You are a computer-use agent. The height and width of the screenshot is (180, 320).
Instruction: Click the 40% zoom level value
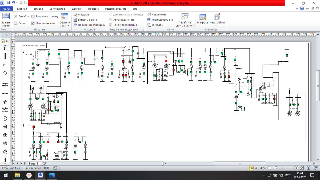(x=263, y=168)
